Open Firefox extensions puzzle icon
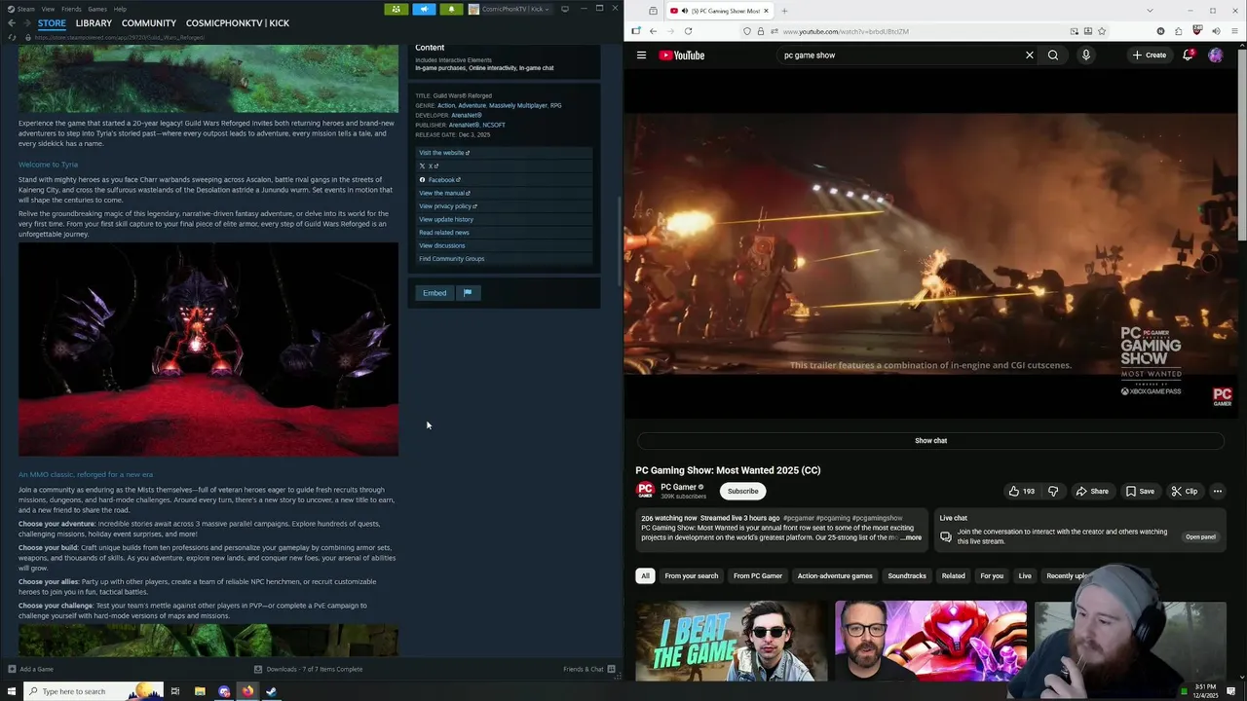1247x701 pixels. (1178, 31)
